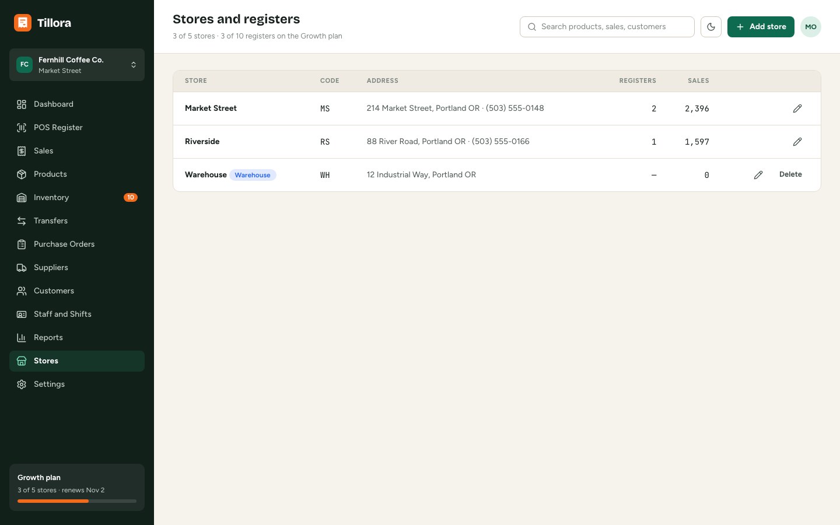Edit the Riverside store
The height and width of the screenshot is (525, 840).
(797, 142)
